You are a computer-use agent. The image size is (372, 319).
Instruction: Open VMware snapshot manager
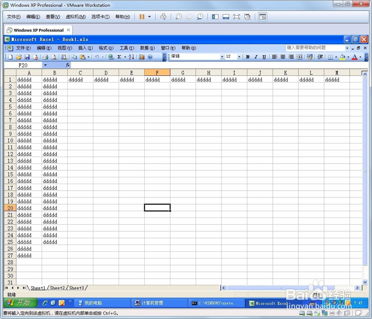(200, 17)
